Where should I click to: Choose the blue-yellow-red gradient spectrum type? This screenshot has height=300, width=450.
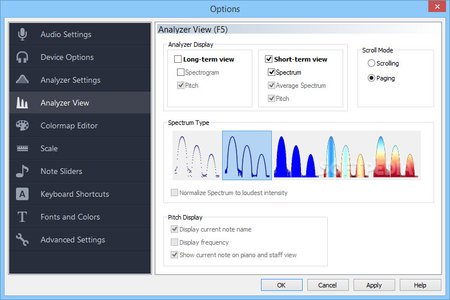[x=396, y=156]
